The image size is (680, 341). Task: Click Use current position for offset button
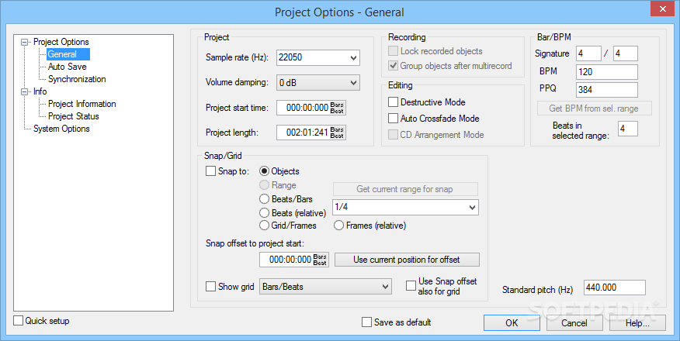click(x=407, y=260)
